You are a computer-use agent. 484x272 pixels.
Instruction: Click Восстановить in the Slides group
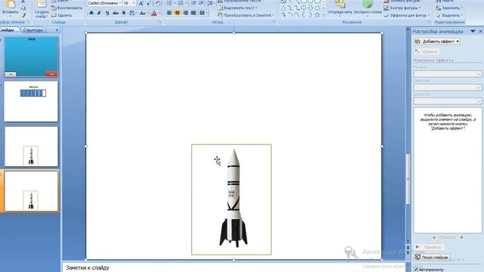pos(67,8)
